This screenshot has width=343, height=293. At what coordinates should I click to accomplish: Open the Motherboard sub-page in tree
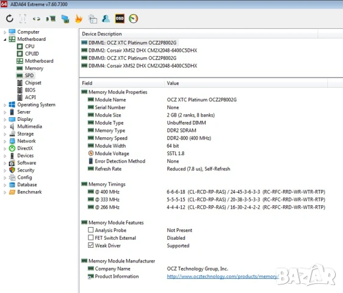[x=39, y=61]
